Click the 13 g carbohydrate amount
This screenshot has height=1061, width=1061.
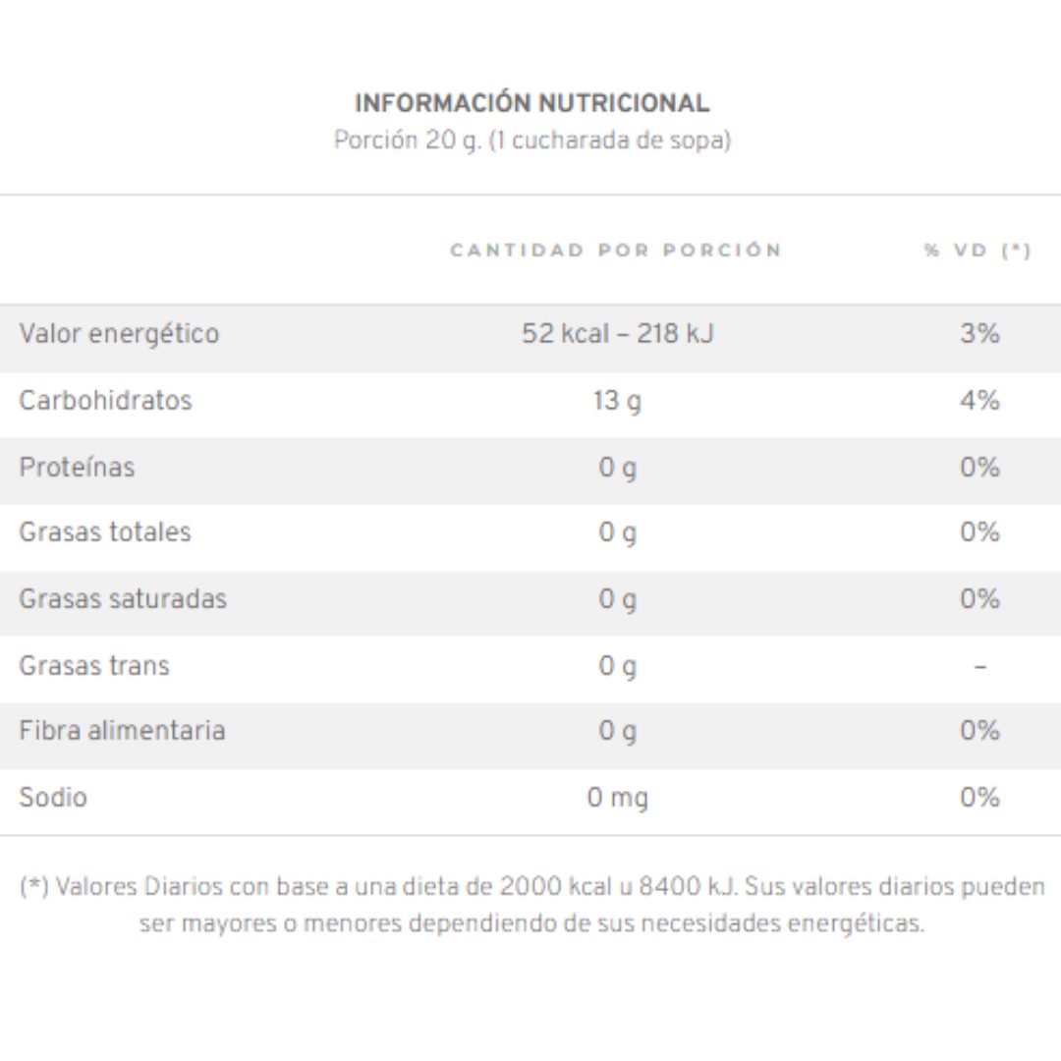coord(617,401)
